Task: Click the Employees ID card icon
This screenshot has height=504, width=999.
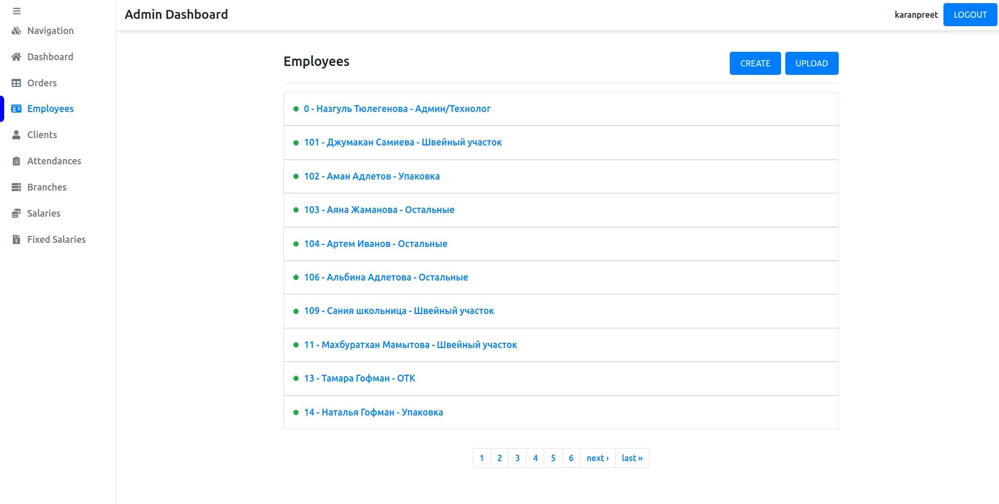Action: coord(16,109)
